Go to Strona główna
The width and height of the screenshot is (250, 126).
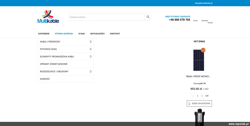tap(64, 34)
